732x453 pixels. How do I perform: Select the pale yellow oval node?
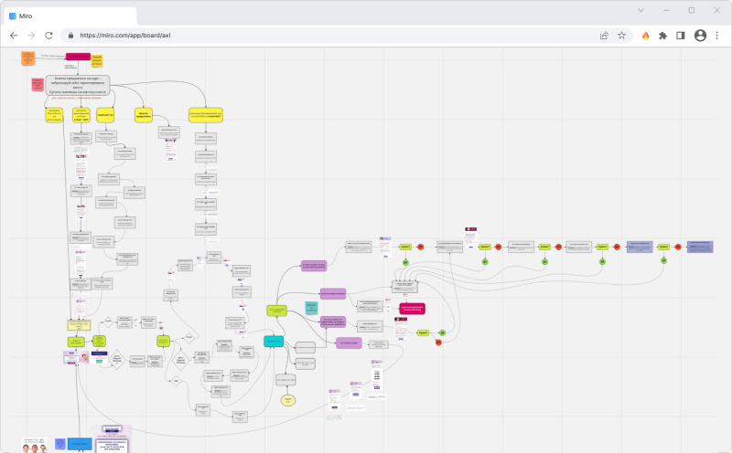click(288, 400)
